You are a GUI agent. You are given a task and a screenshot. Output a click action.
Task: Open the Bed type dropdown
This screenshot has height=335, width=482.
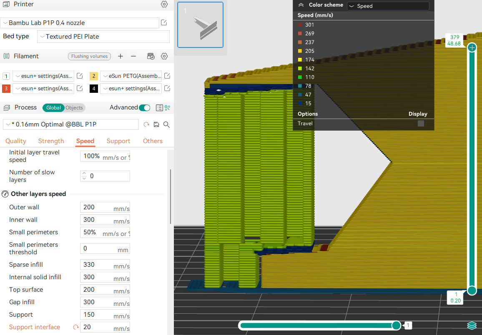click(103, 37)
